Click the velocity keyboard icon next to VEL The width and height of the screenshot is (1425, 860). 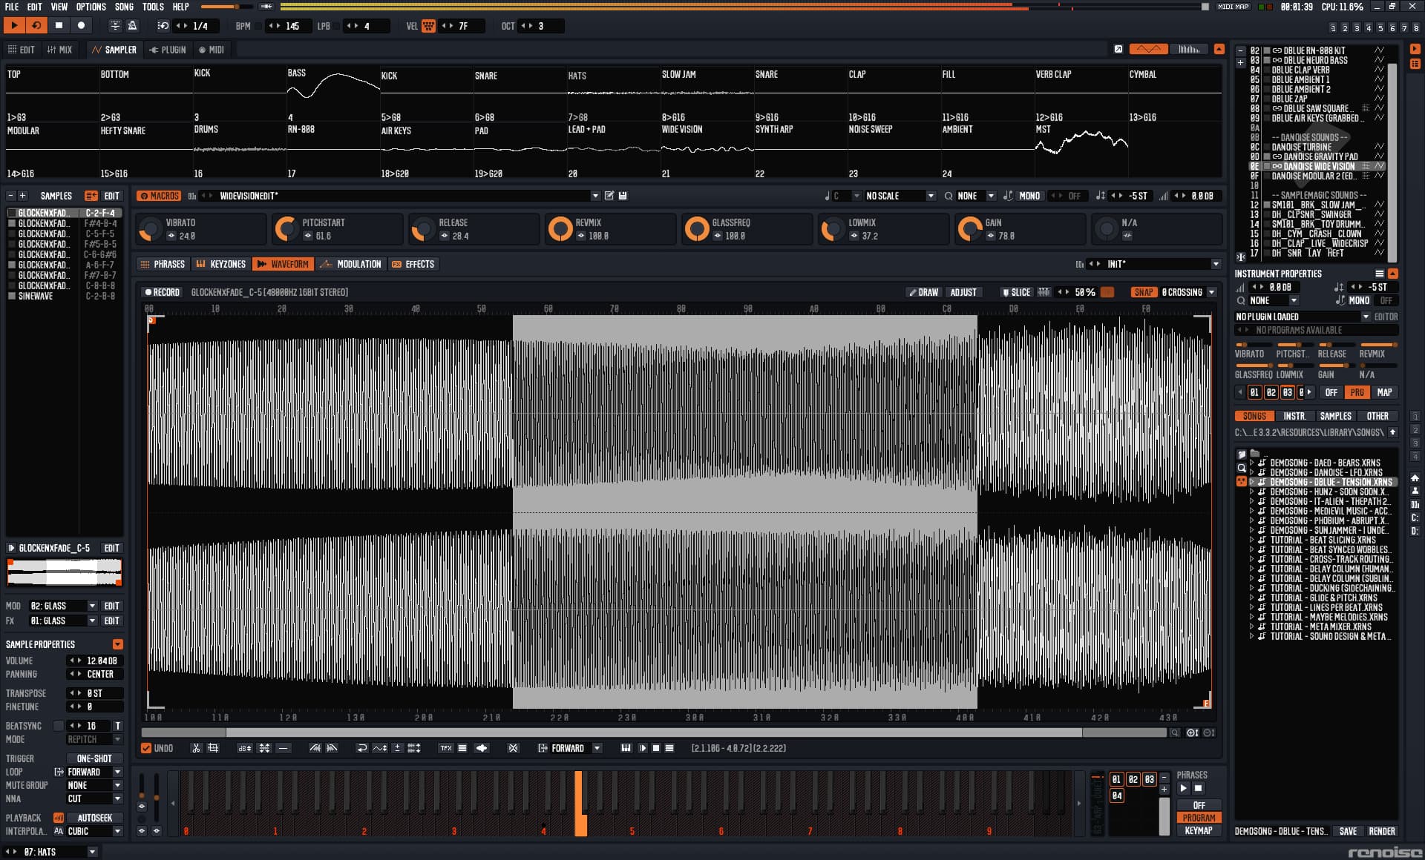click(x=428, y=26)
